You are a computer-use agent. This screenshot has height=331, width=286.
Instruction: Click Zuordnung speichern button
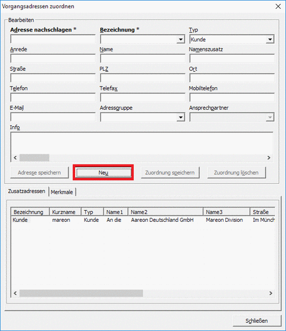pyautogui.click(x=170, y=173)
